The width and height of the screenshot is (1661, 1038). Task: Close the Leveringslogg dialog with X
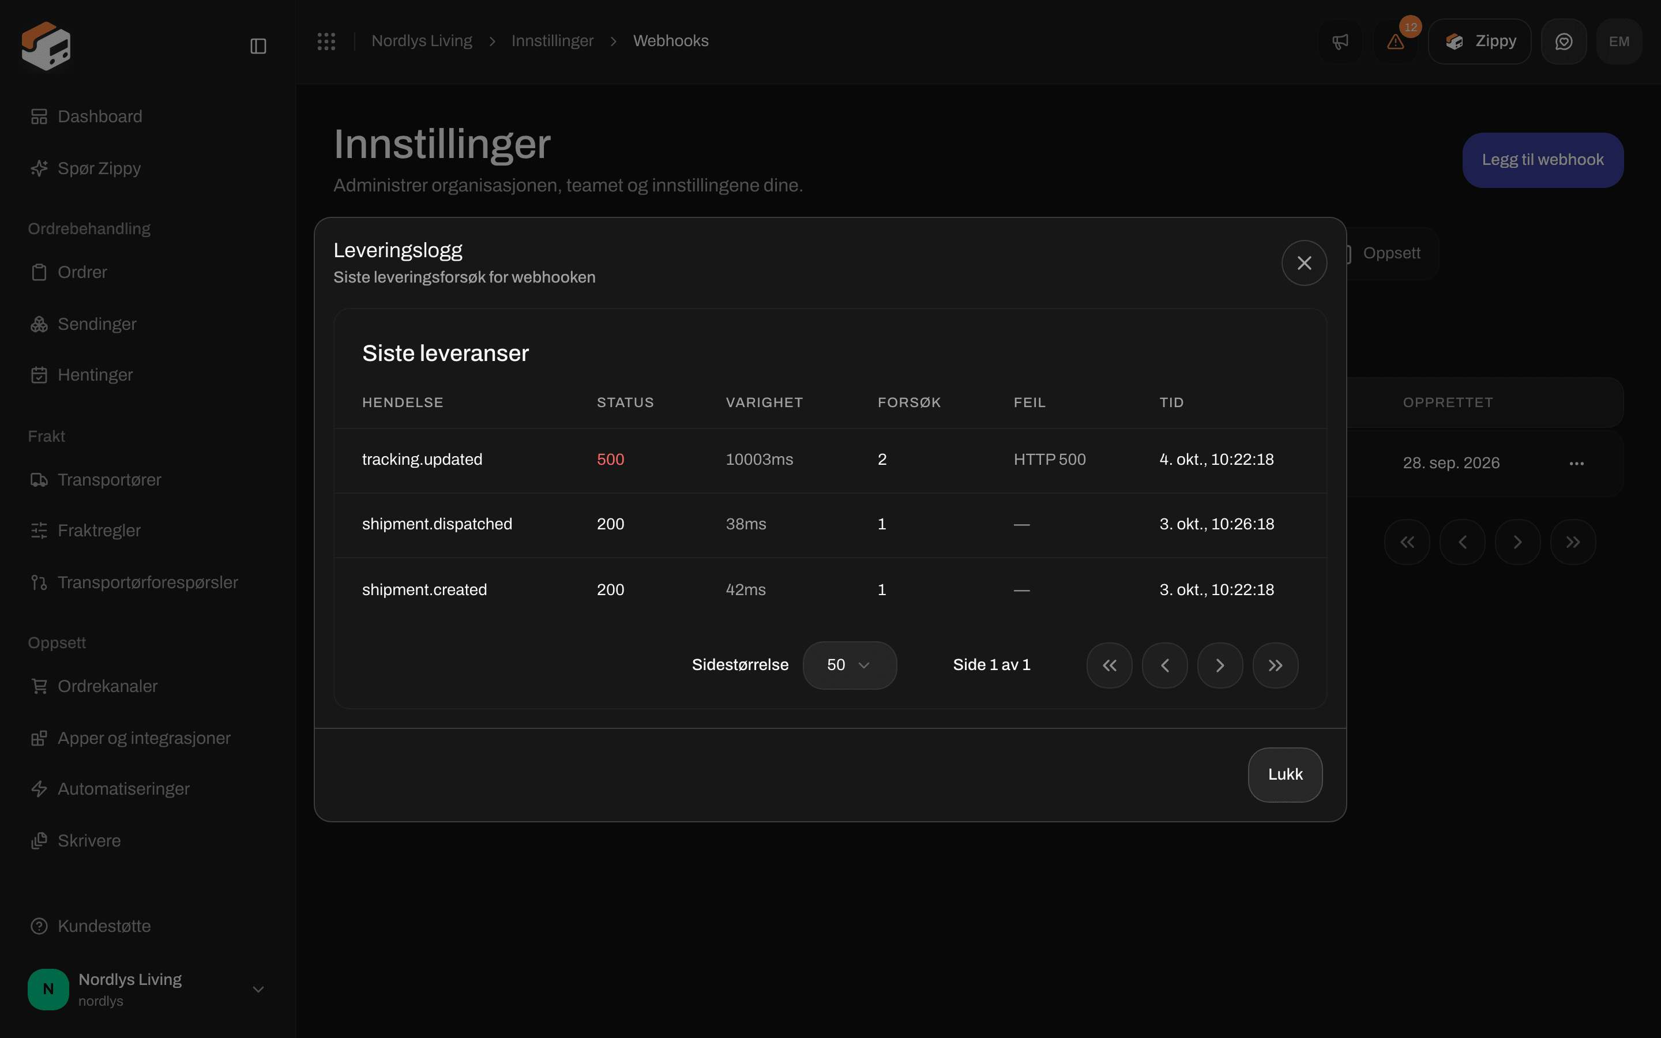(1304, 263)
